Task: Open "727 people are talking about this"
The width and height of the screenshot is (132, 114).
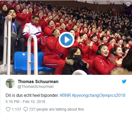Action: (56, 109)
